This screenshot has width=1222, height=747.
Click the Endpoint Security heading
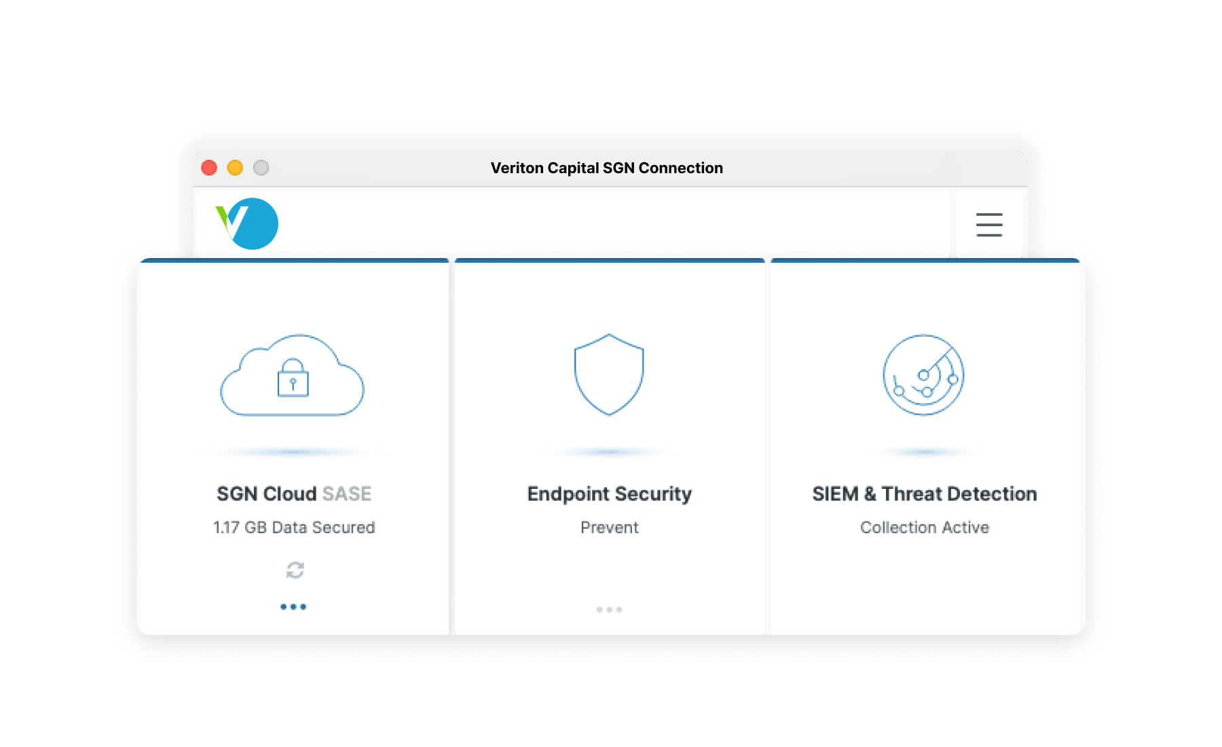609,494
